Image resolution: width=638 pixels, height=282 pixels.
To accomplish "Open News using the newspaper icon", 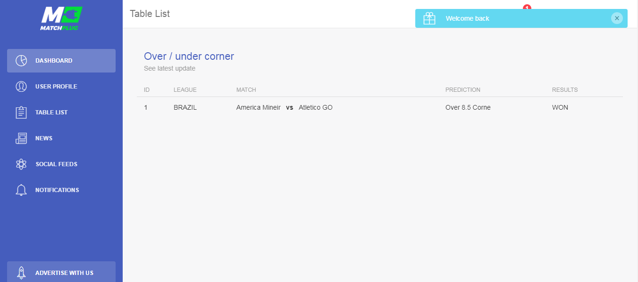I will tap(21, 138).
